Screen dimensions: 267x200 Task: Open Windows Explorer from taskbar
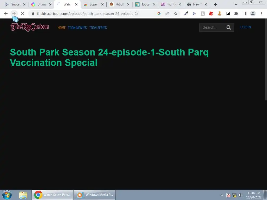pyautogui.click(x=23, y=195)
